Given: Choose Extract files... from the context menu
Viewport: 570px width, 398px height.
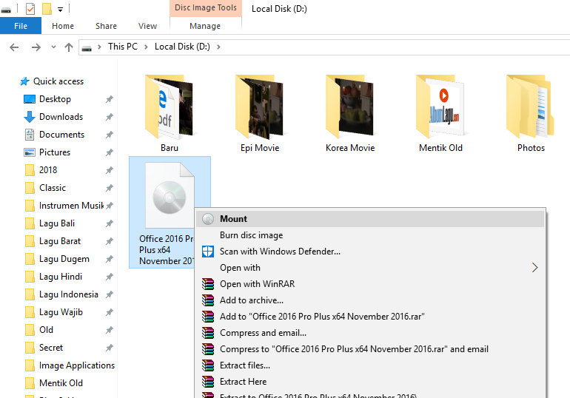Looking at the screenshot, I should pyautogui.click(x=370, y=365).
